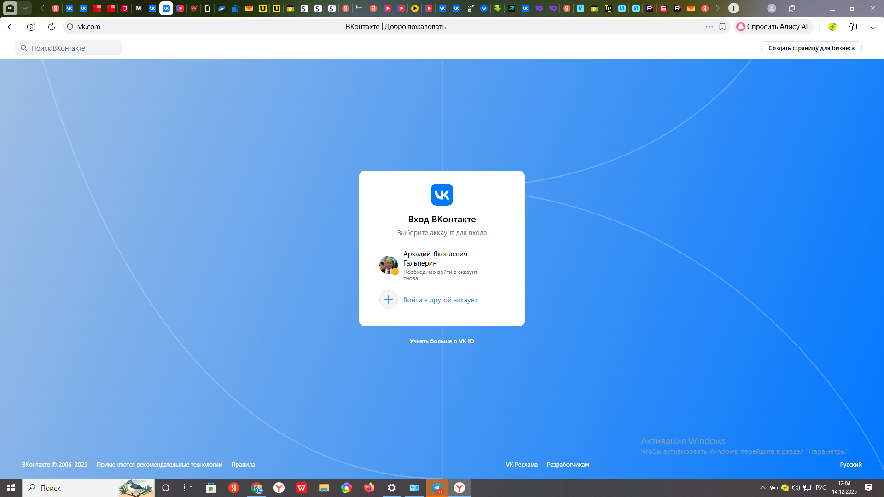Open a new tab with the plus button
Screen dimensions: 884x497
pyautogui.click(x=734, y=8)
